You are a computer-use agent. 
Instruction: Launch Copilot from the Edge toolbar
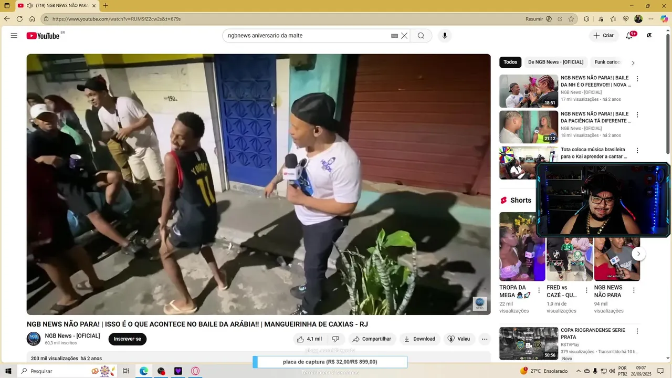[664, 19]
